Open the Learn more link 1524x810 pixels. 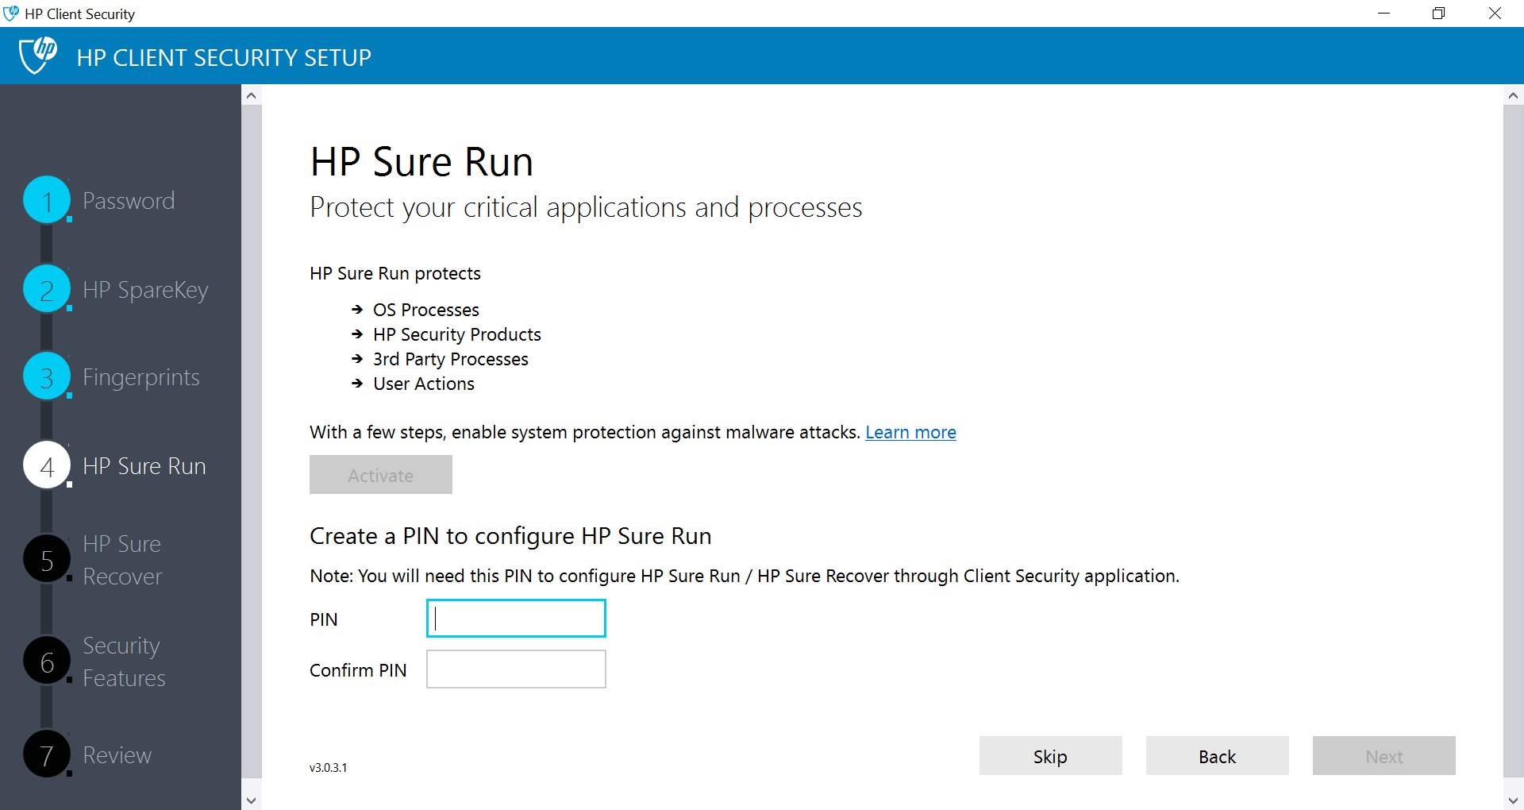point(910,432)
